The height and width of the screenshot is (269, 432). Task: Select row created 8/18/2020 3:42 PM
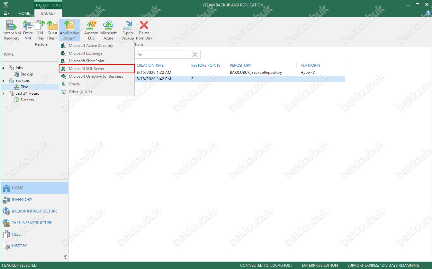click(x=207, y=79)
